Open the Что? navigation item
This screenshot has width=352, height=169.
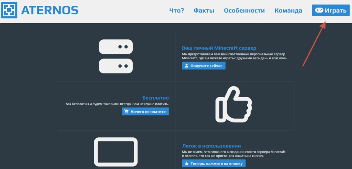point(176,11)
